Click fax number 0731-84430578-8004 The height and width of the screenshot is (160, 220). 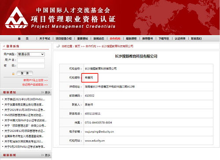(98, 123)
